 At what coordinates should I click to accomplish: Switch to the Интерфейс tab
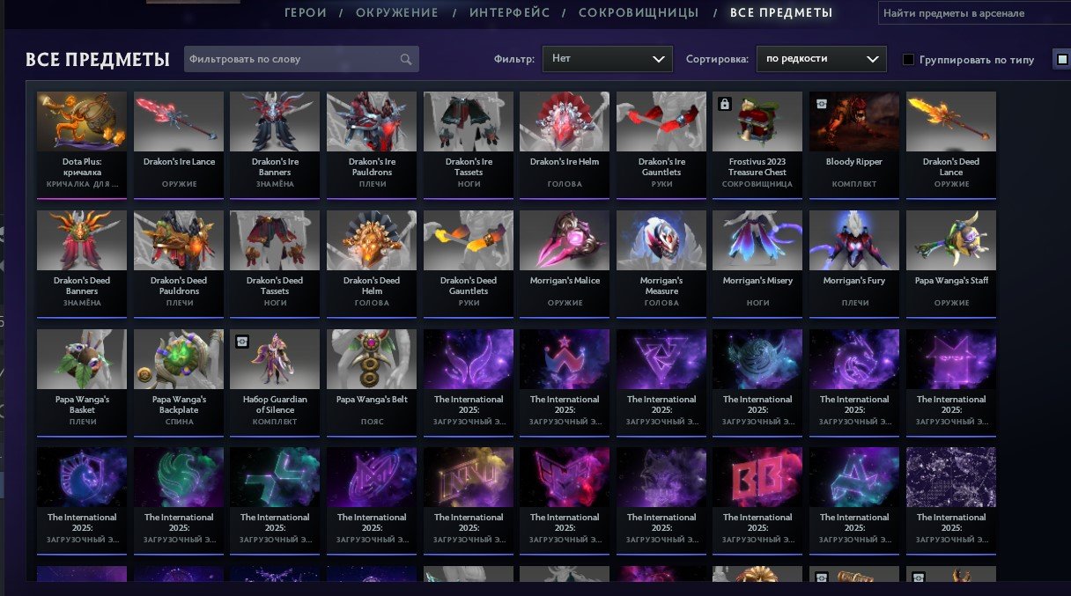[509, 12]
